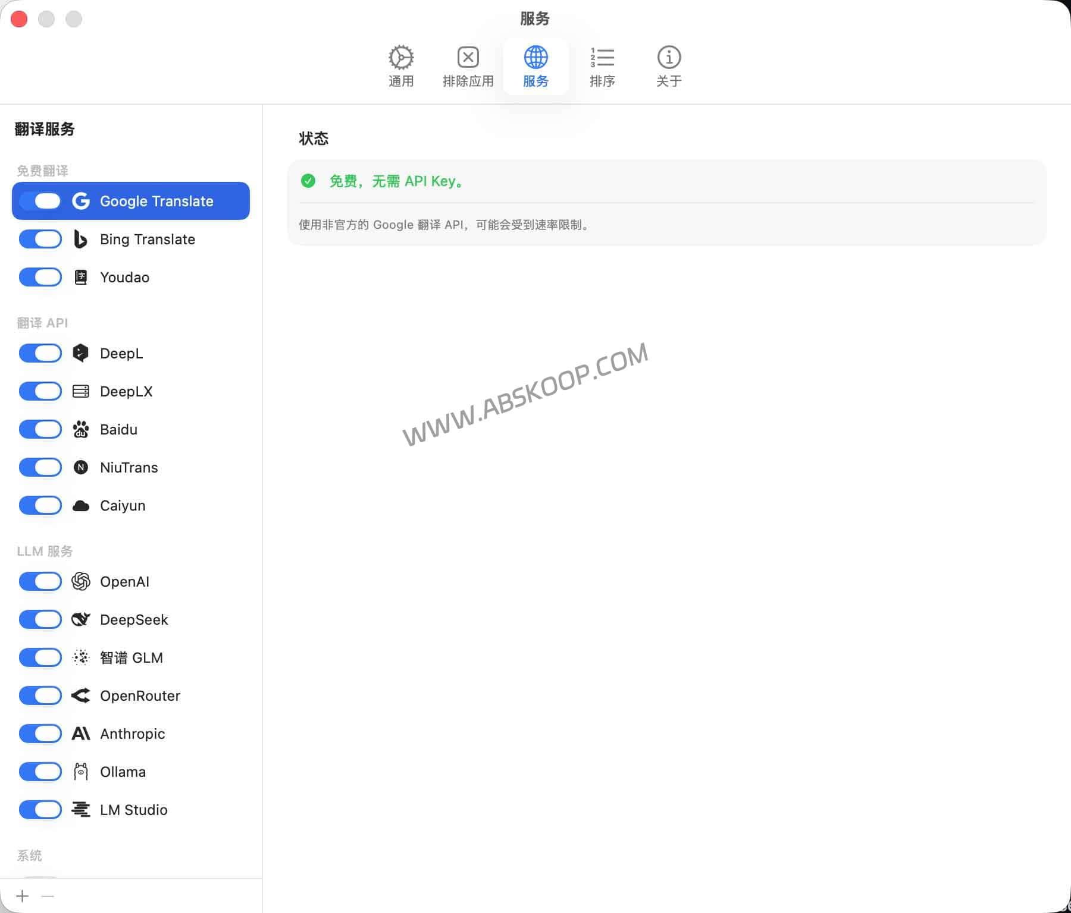Image resolution: width=1071 pixels, height=913 pixels.
Task: Open the 排序 settings tab
Action: click(603, 65)
